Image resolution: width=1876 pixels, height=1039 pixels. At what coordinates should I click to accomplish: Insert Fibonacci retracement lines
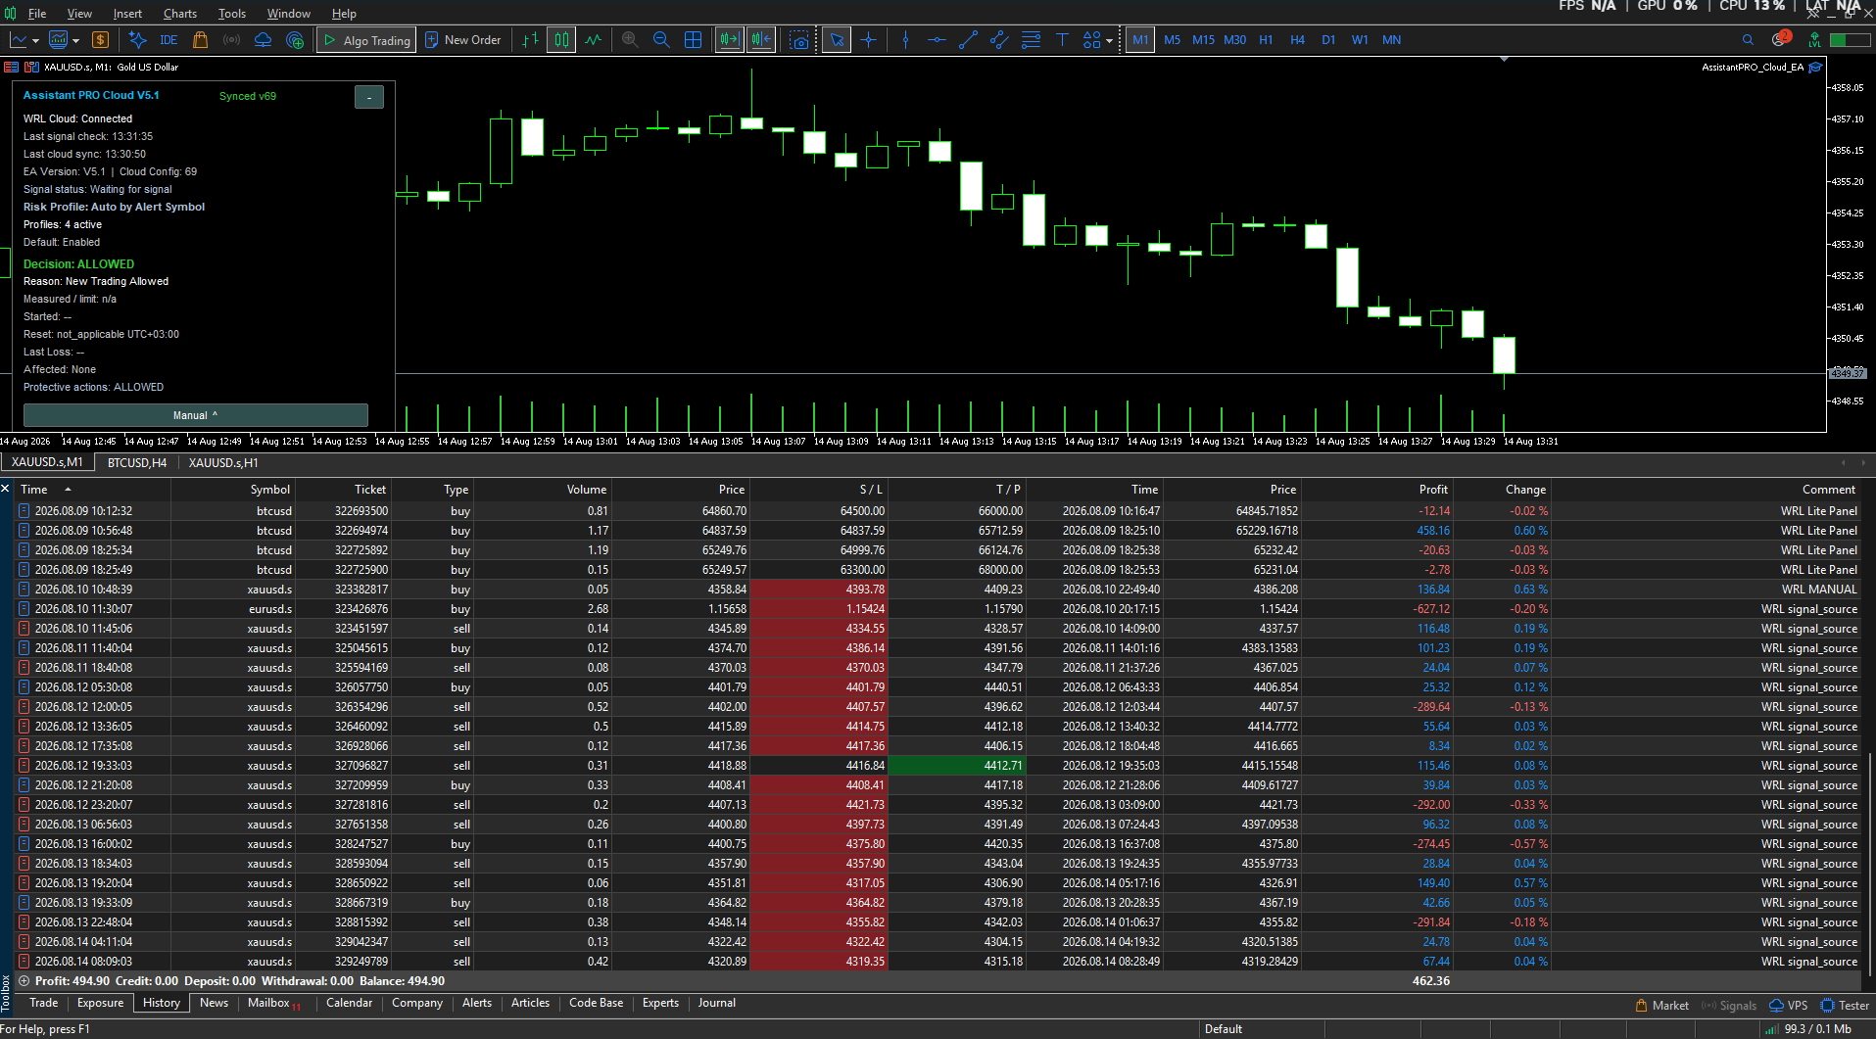1031,40
